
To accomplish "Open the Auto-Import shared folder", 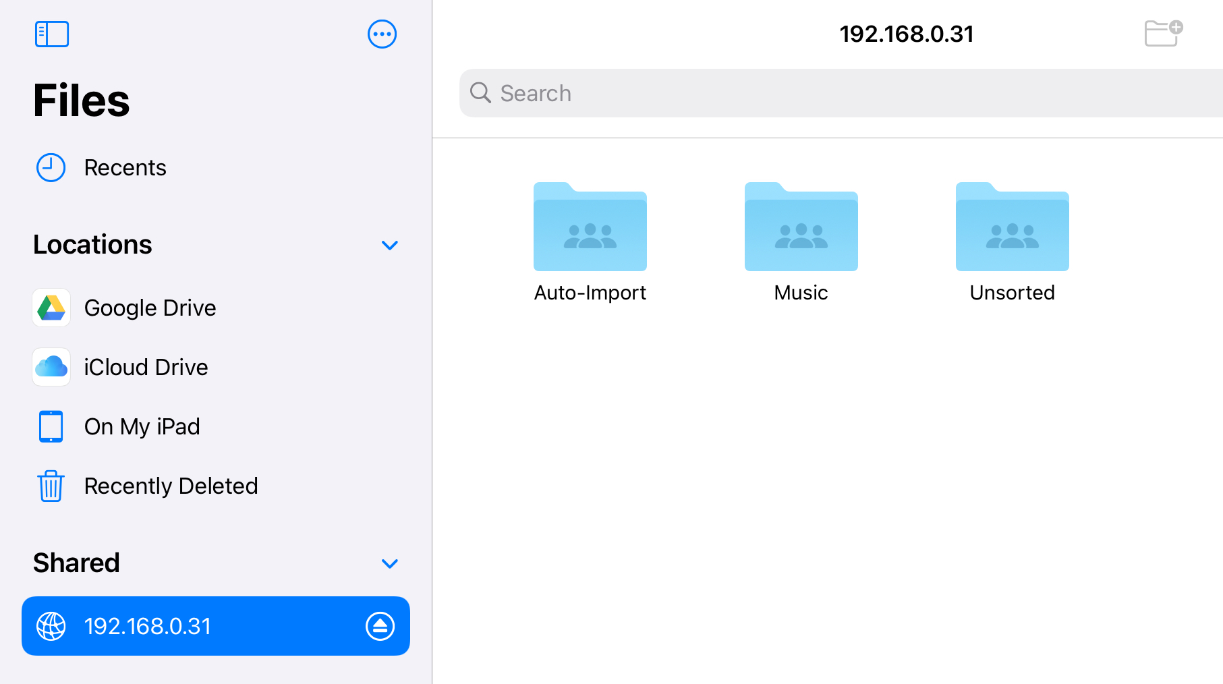I will coord(590,228).
